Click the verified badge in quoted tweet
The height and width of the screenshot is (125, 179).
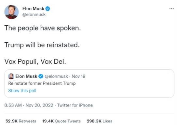pos(41,76)
